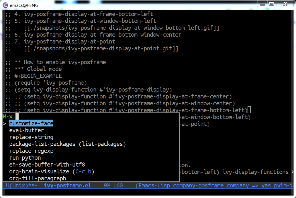The height and width of the screenshot is (198, 296).
Task: Maximize the Emacs window
Action: (272, 4)
